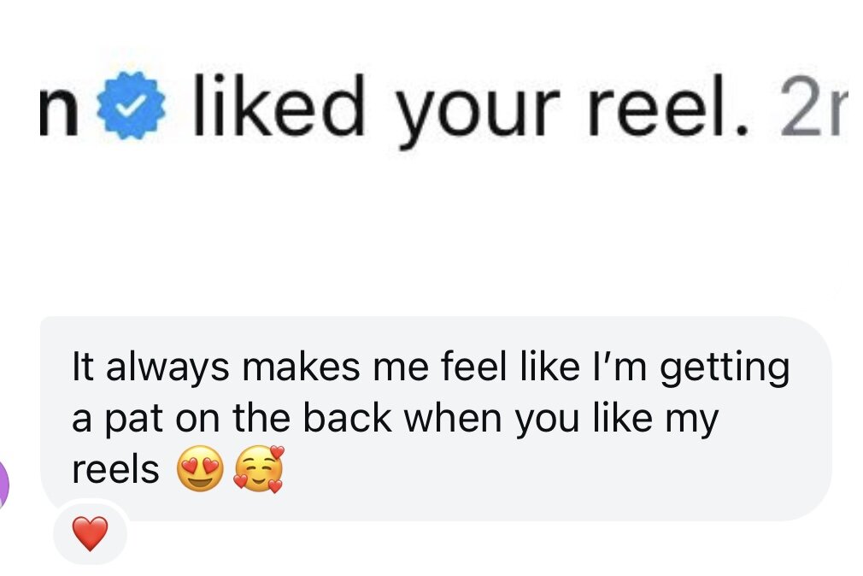Screen dimensions: 863x576
Task: Click the red heart reaction below the bubble
Action: 89,534
